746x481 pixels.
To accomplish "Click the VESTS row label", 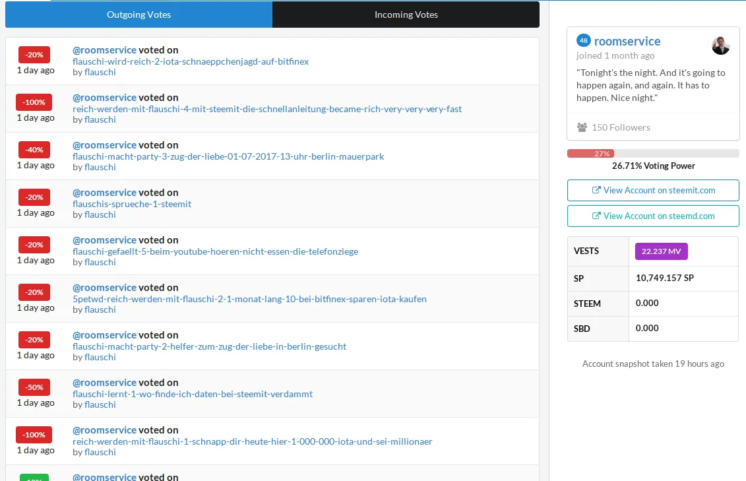I will (586, 251).
